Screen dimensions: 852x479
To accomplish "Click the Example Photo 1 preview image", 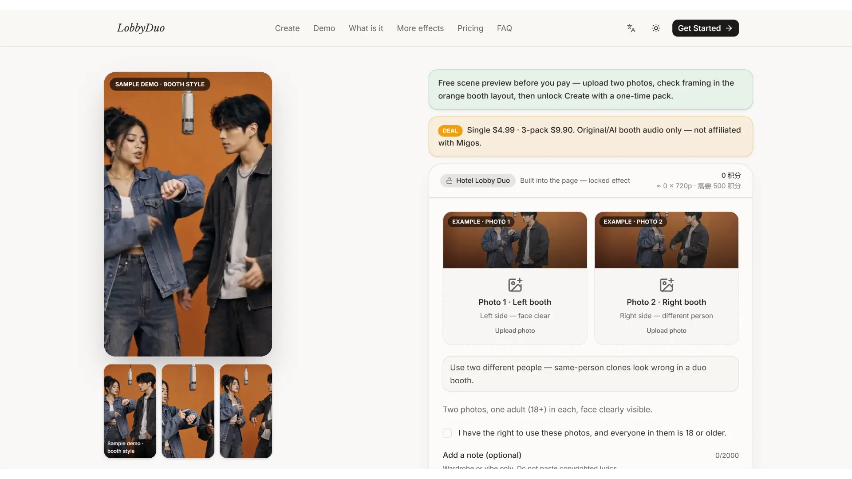I will click(x=515, y=240).
